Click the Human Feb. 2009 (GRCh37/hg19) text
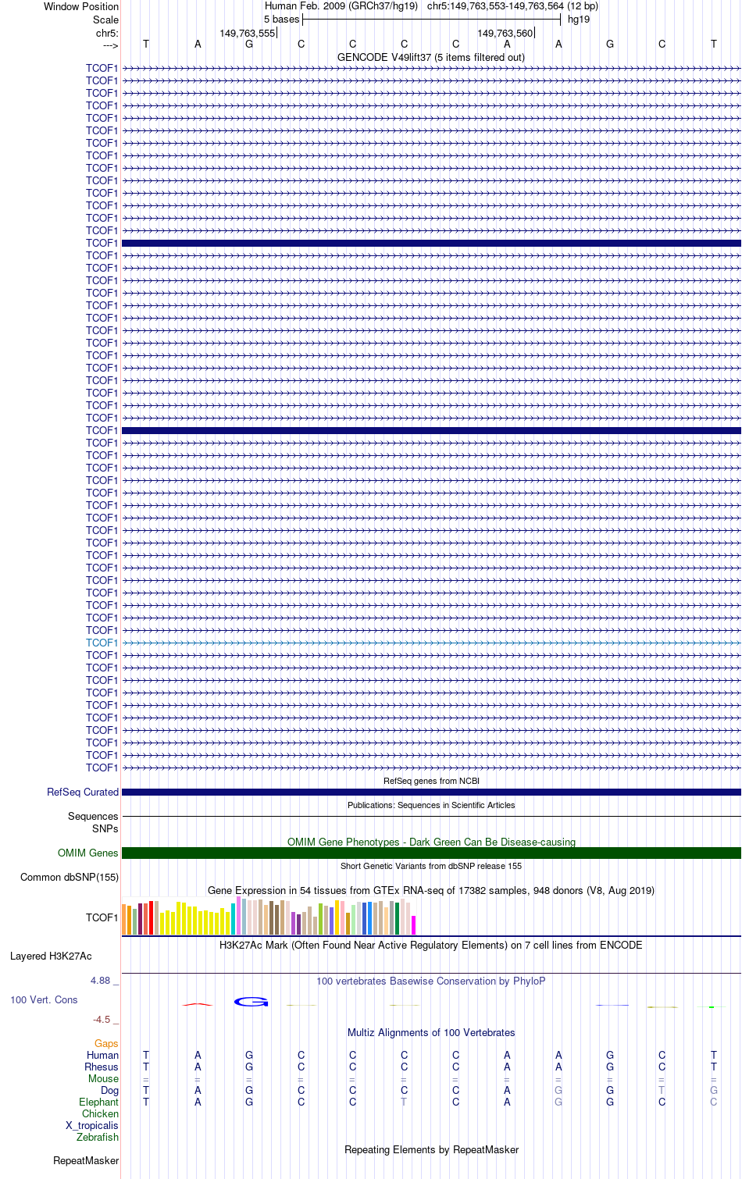 [341, 5]
